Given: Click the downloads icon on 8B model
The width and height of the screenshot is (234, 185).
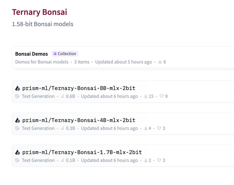Looking at the screenshot, I should tap(146, 97).
